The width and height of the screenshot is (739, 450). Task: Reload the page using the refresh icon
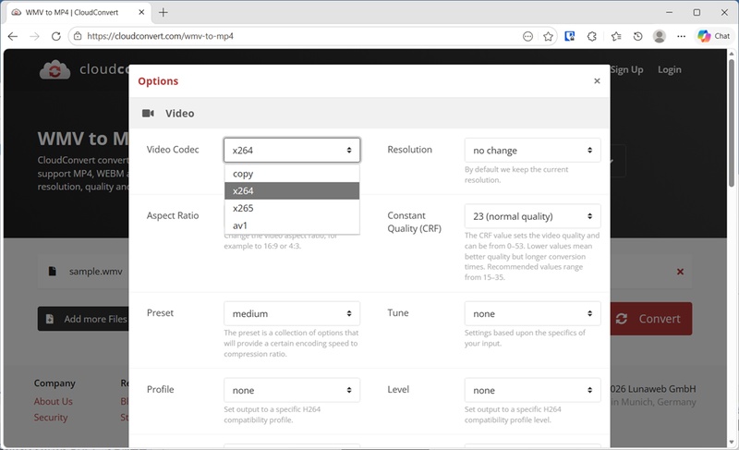(56, 36)
